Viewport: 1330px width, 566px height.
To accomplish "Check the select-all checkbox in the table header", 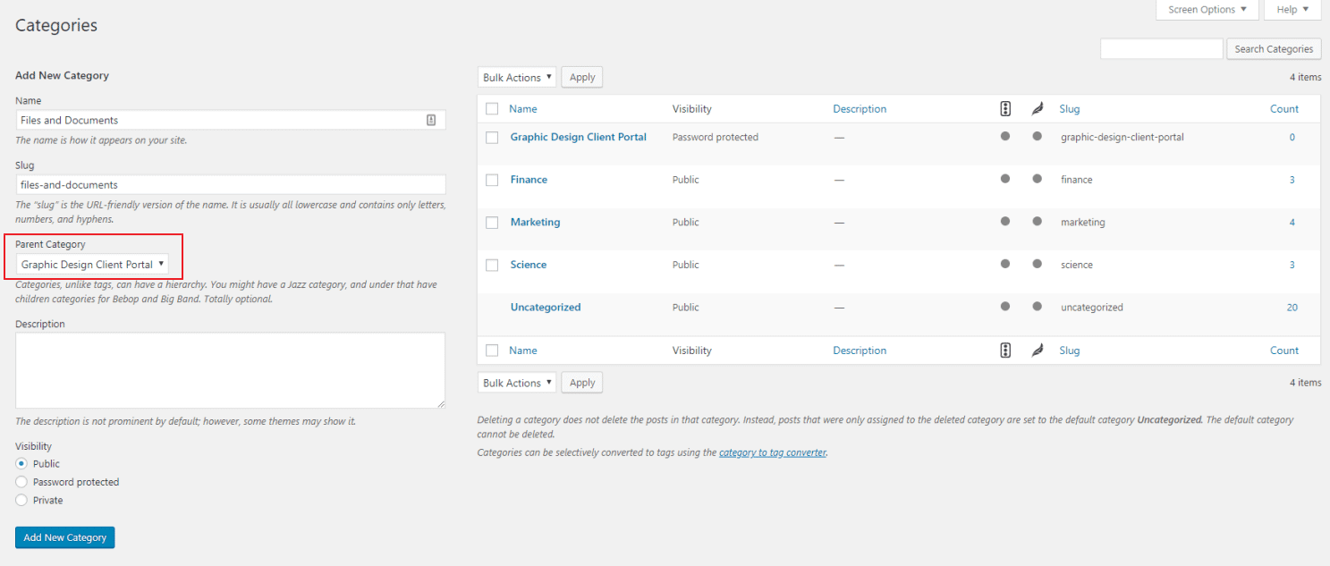I will (491, 108).
